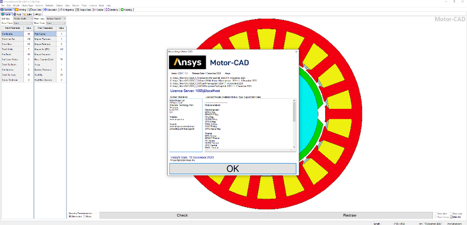Click the modules list horizontal scrollbar
Image resolution: width=467 pixels, height=225 pixels.
(x=249, y=150)
